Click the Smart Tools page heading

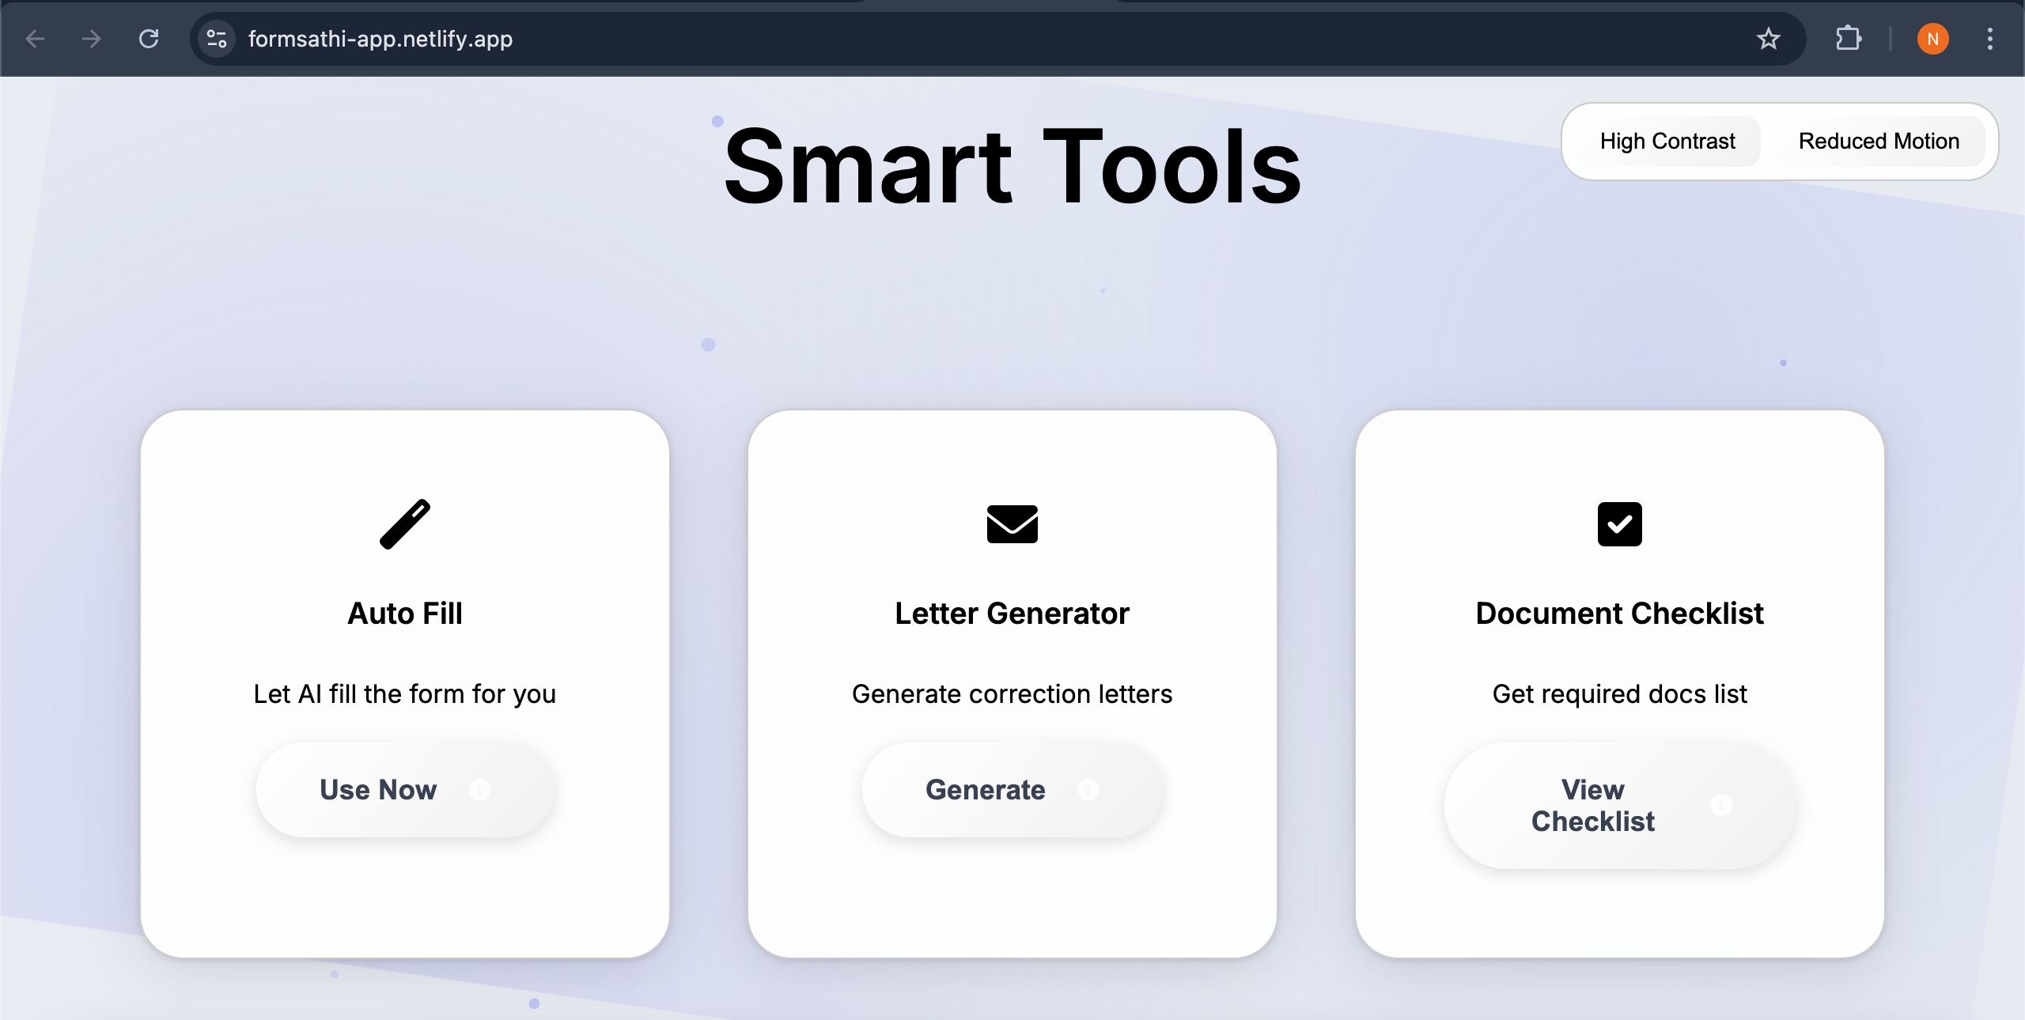pyautogui.click(x=1012, y=168)
